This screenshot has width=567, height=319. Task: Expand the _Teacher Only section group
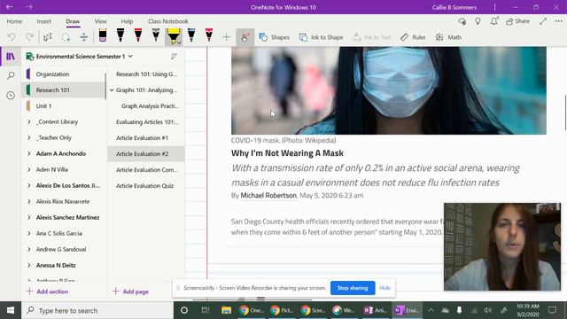pos(29,138)
